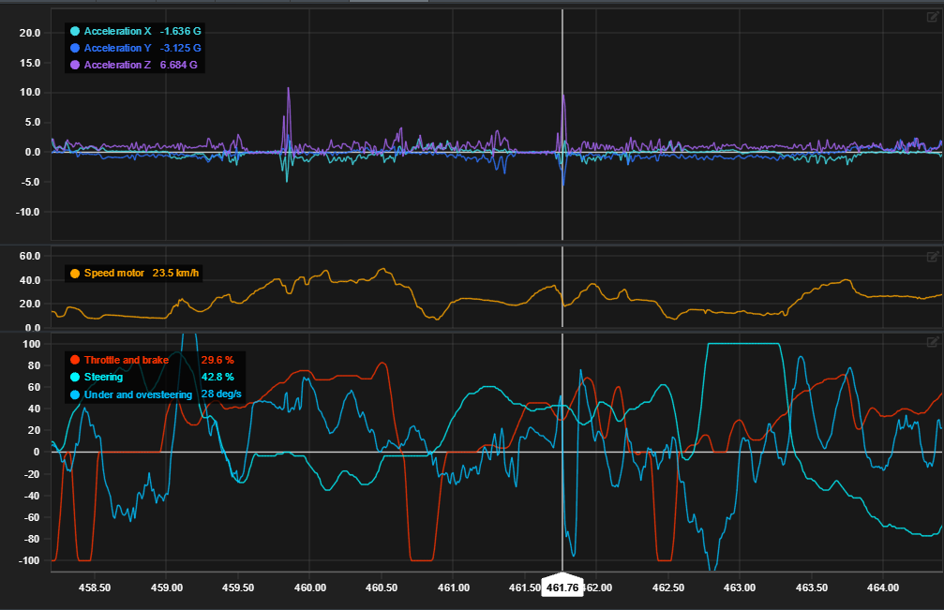This screenshot has height=610, width=944.
Task: Select the Under and oversteering legend label
Action: [x=138, y=394]
